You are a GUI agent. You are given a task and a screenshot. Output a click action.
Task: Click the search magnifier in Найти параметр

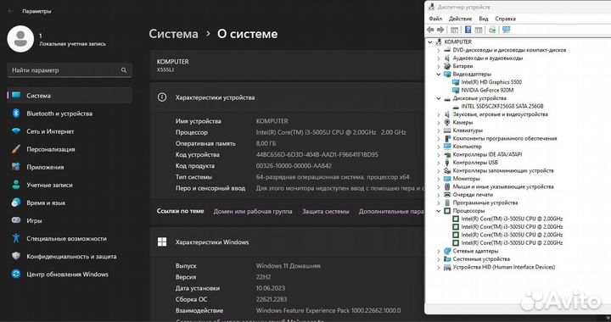coord(124,70)
